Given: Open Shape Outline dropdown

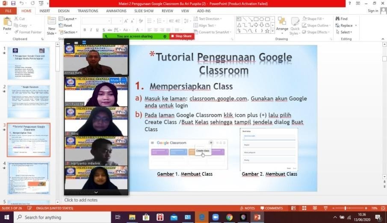Looking at the screenshot, I should click(x=316, y=25).
